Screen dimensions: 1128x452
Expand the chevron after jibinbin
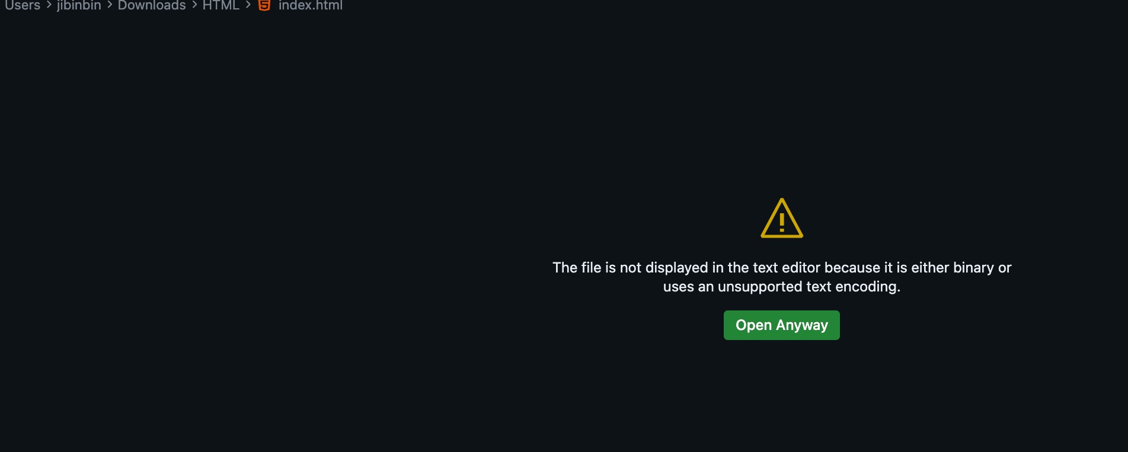tap(110, 5)
